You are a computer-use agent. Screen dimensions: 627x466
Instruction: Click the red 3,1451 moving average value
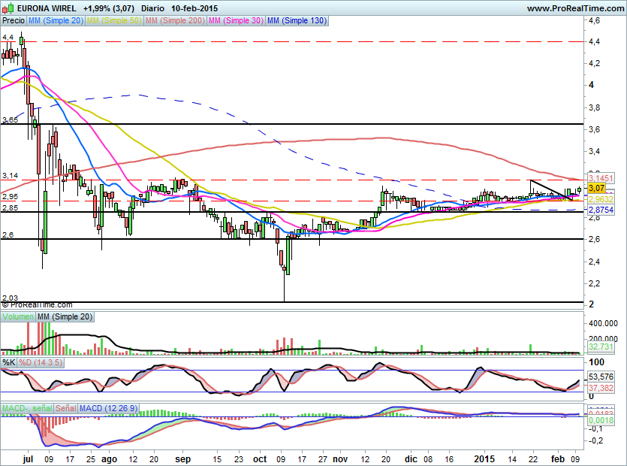click(x=601, y=178)
